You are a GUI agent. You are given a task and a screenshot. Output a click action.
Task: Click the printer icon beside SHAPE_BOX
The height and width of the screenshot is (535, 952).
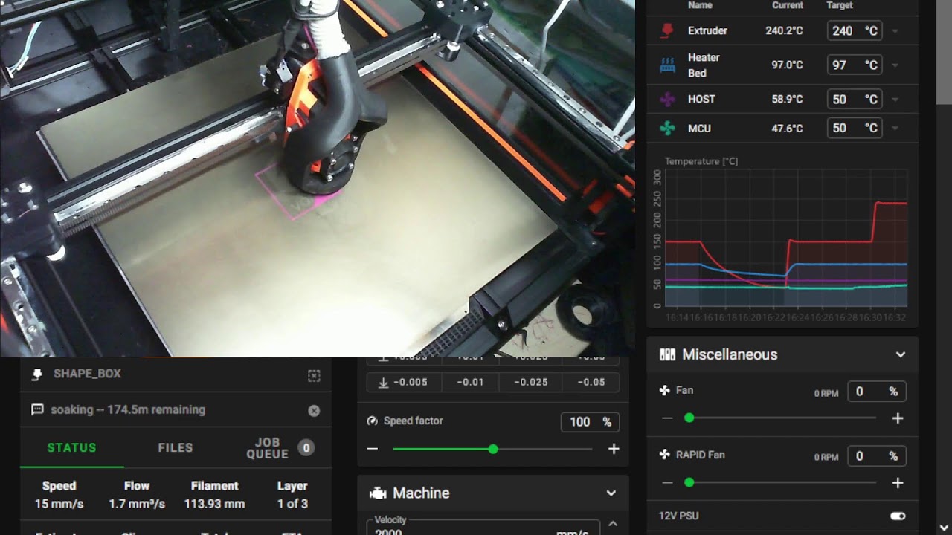click(x=36, y=374)
